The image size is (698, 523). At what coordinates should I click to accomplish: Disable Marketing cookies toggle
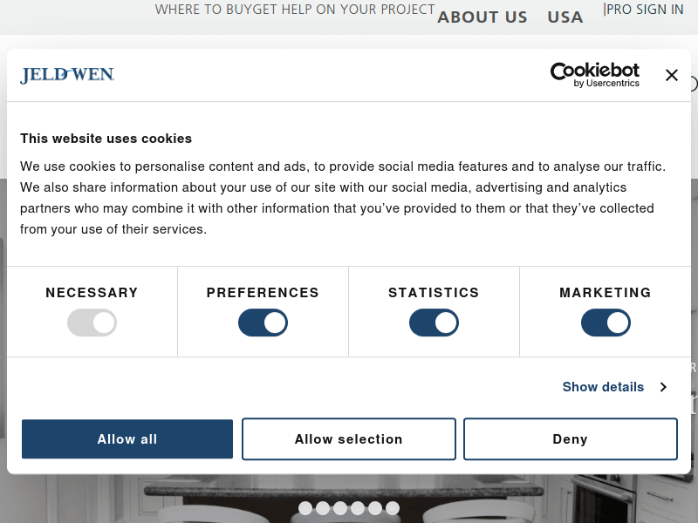coord(606,323)
